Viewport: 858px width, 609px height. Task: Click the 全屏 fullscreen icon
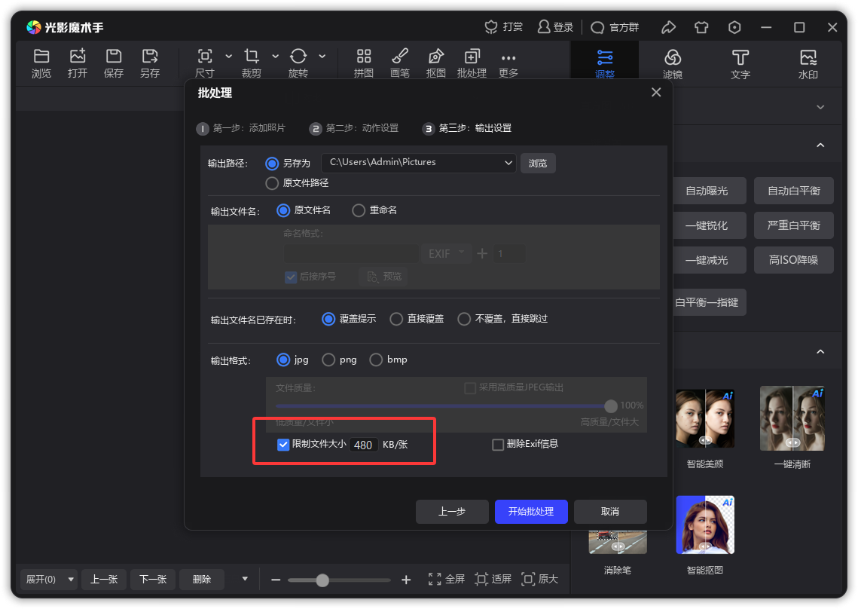point(435,579)
